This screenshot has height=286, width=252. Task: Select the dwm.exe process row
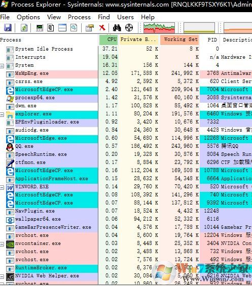pos(126,106)
